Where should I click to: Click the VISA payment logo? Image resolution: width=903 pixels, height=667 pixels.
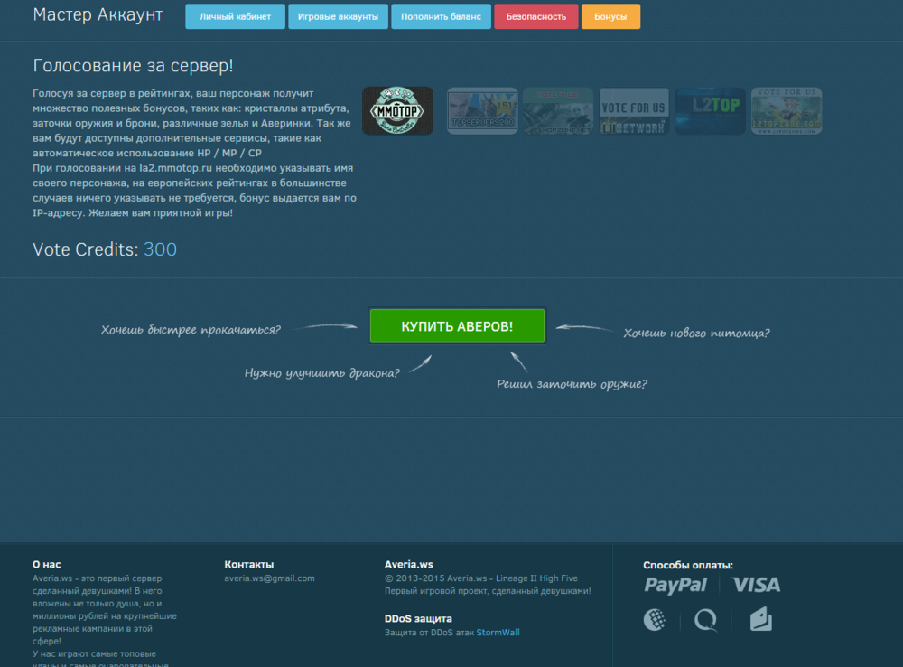tap(756, 585)
